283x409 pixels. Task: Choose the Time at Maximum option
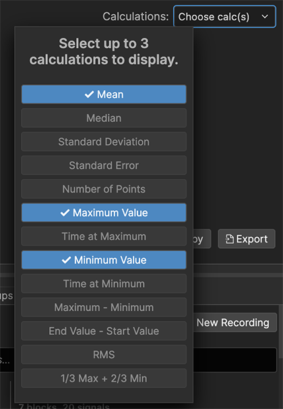(104, 237)
